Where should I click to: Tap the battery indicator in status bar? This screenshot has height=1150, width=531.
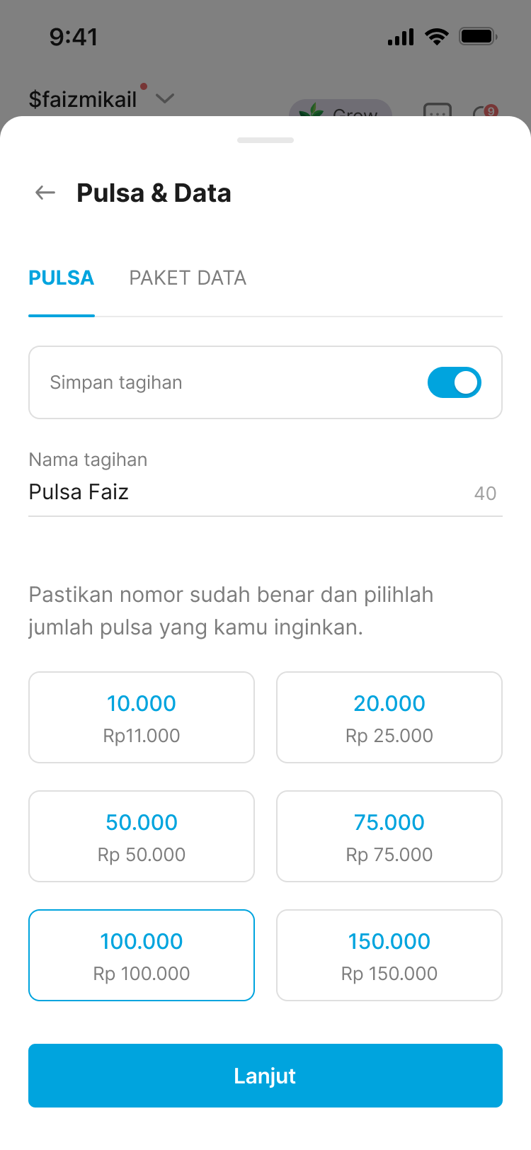478,37
